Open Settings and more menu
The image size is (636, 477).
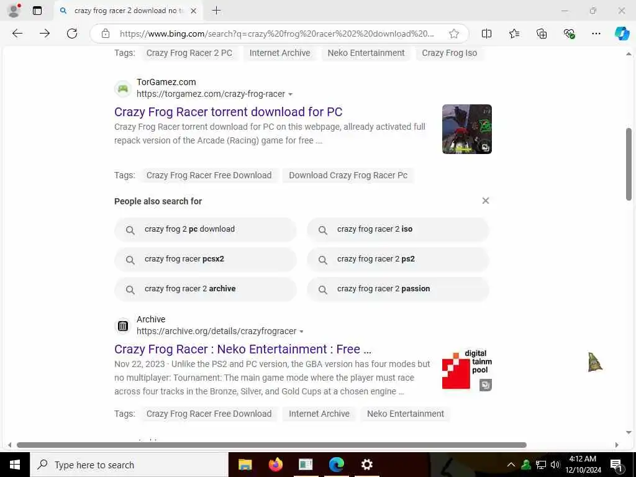tap(596, 34)
